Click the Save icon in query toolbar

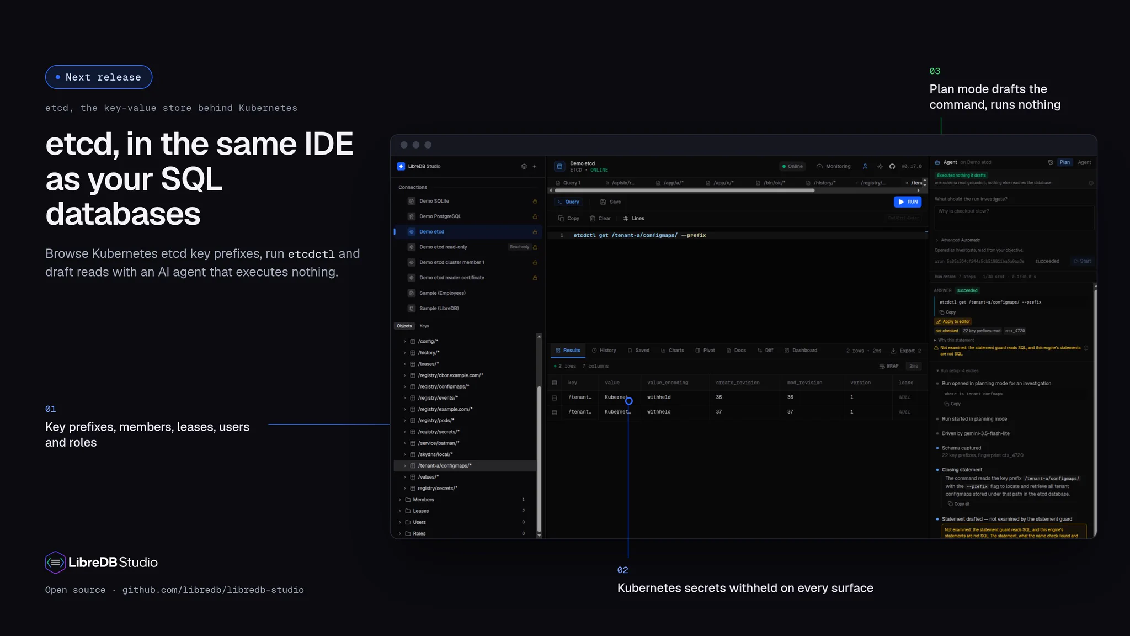click(x=603, y=202)
